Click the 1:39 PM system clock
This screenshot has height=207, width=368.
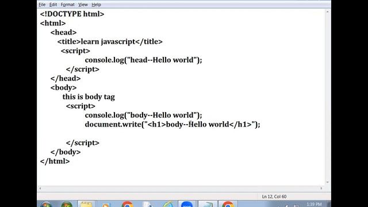pyautogui.click(x=314, y=204)
